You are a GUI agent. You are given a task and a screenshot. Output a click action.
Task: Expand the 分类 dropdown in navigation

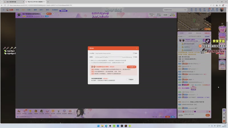click(29, 10)
